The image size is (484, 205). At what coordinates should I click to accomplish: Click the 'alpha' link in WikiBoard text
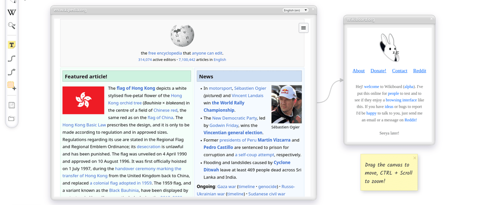tap(409, 86)
